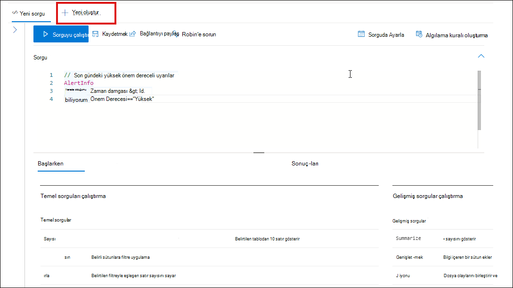Click the editor resize handle below the query

(x=259, y=153)
